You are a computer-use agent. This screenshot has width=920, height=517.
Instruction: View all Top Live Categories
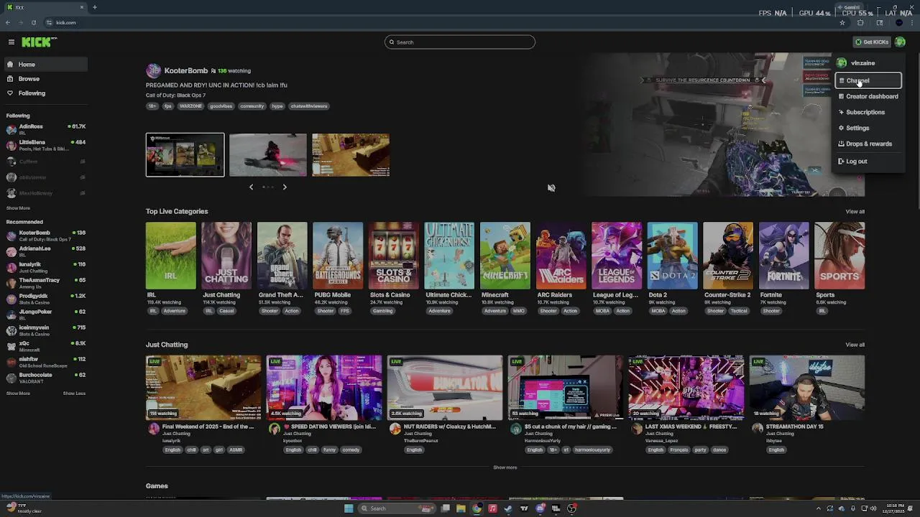point(855,212)
